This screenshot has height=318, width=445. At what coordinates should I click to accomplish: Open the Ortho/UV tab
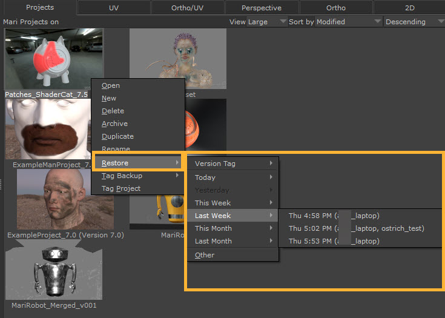click(187, 8)
